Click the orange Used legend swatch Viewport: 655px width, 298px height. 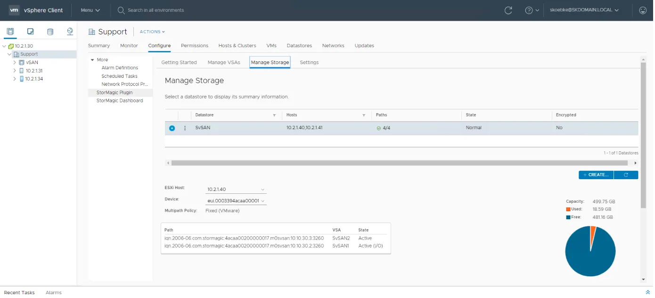pyautogui.click(x=568, y=209)
